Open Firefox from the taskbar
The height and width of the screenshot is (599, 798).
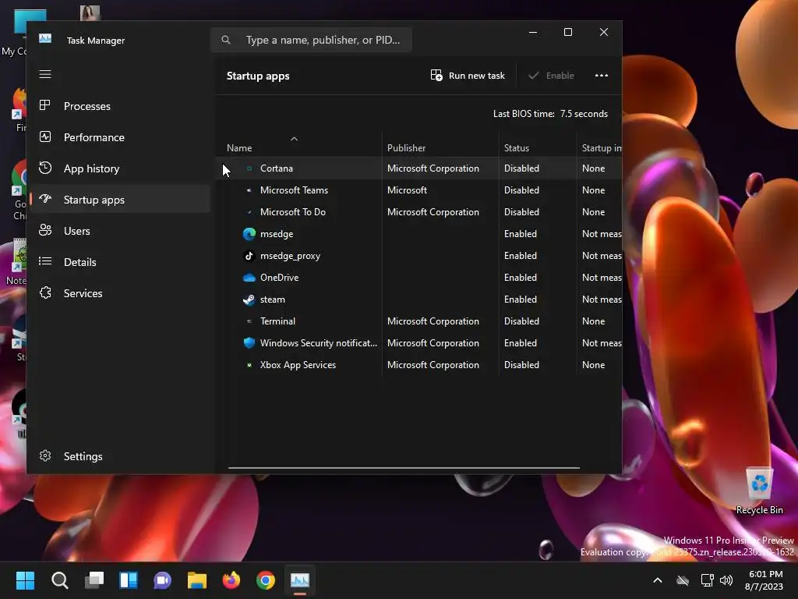(x=231, y=580)
